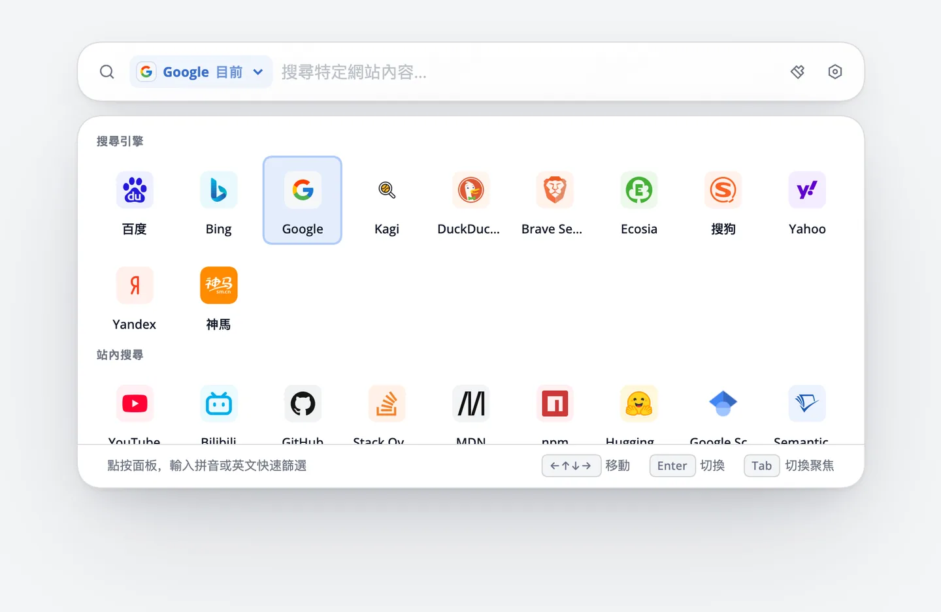
Task: Pick the Kagi search engine
Action: point(387,201)
